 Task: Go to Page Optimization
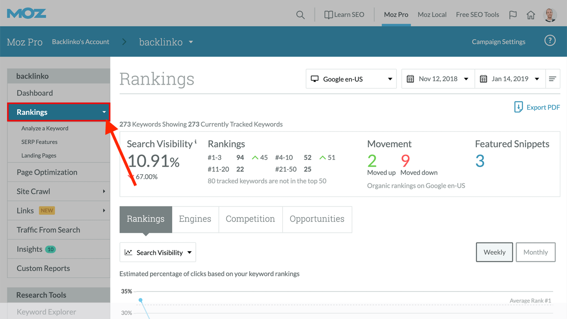pyautogui.click(x=58, y=172)
